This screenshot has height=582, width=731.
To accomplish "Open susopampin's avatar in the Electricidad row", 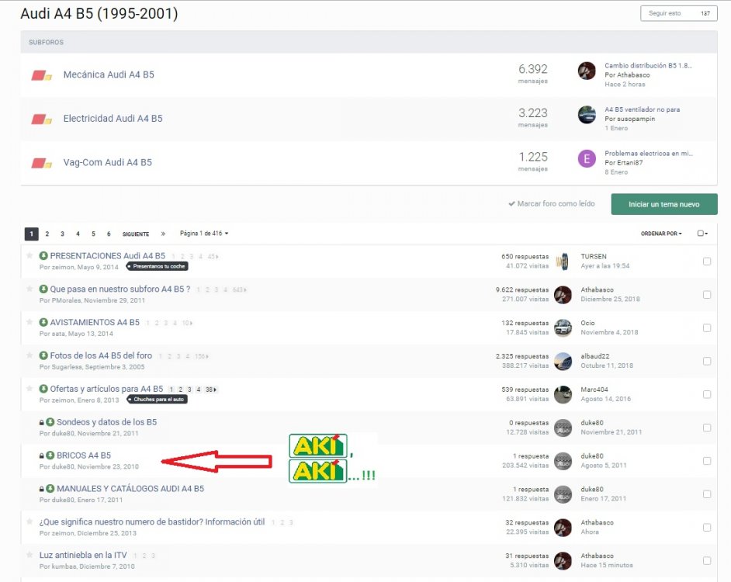I will (x=587, y=115).
